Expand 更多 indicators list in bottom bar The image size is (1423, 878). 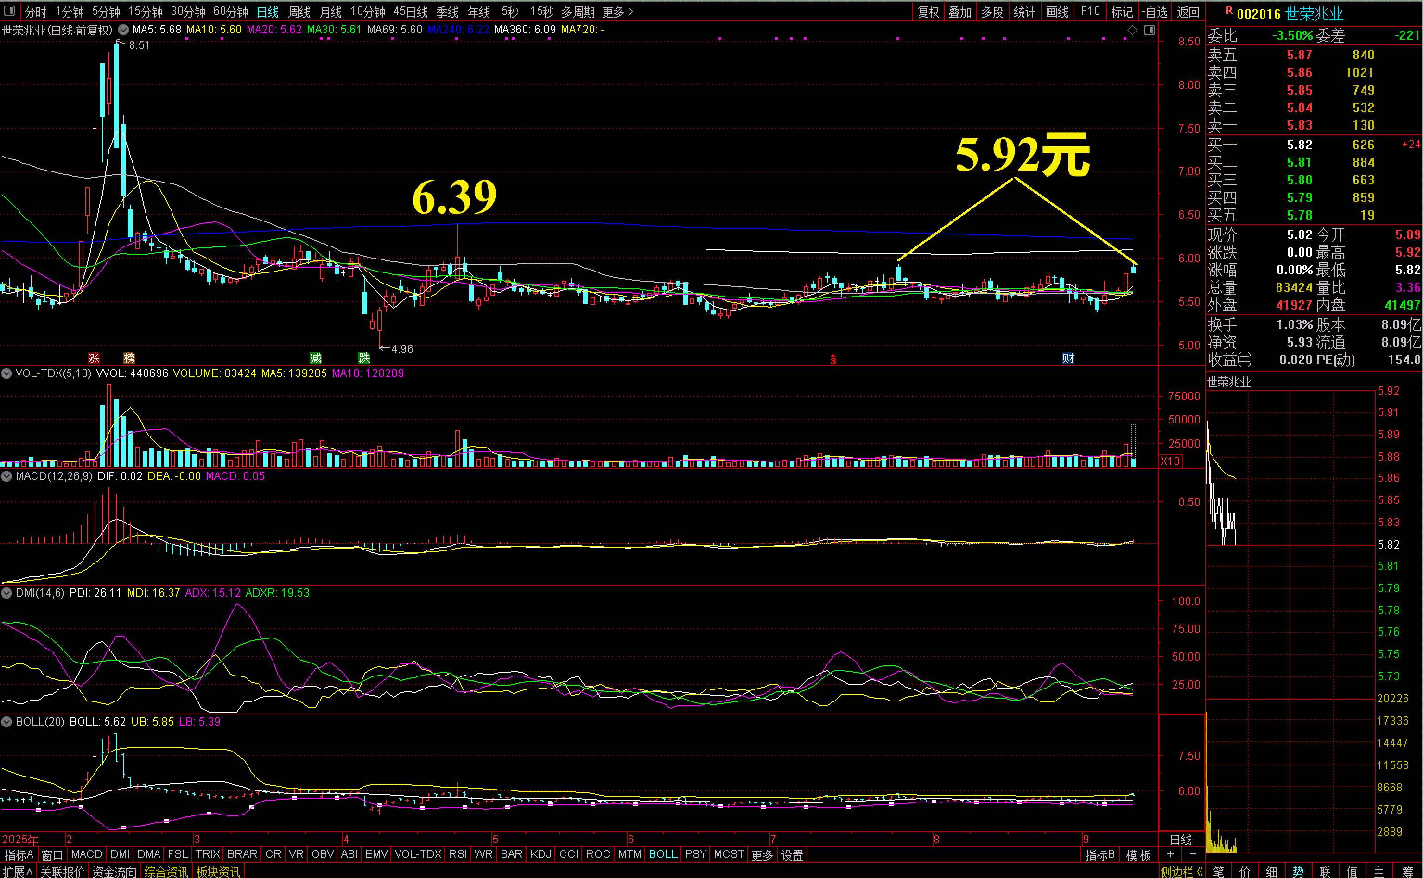pos(762,855)
